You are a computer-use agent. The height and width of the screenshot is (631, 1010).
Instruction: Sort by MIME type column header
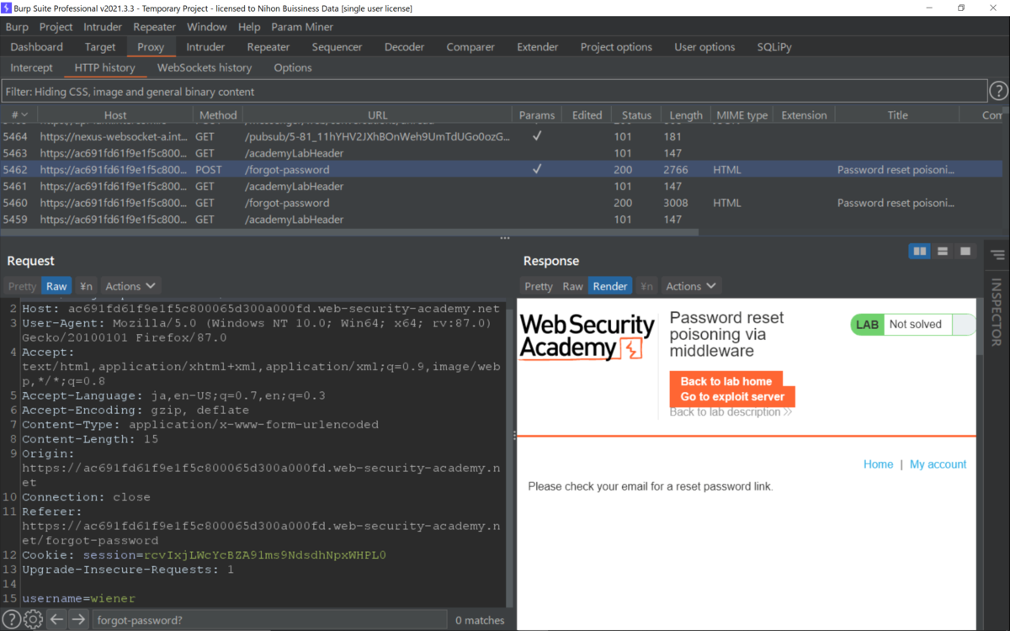742,115
